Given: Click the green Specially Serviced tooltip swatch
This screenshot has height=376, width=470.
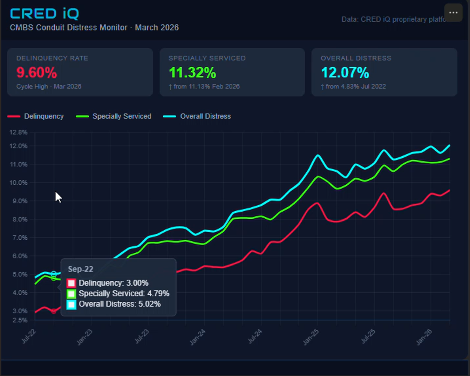Looking at the screenshot, I should coord(71,294).
